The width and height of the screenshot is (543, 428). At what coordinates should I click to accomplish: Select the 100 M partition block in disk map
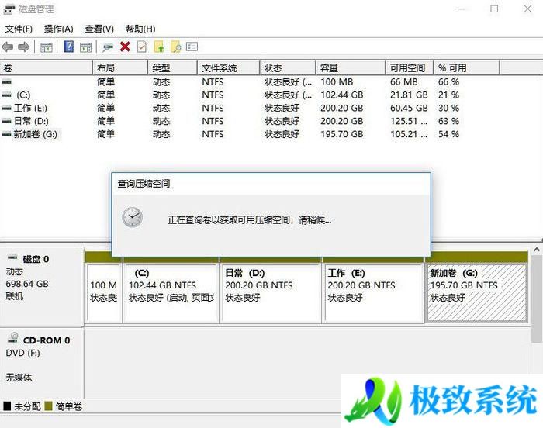click(x=103, y=293)
